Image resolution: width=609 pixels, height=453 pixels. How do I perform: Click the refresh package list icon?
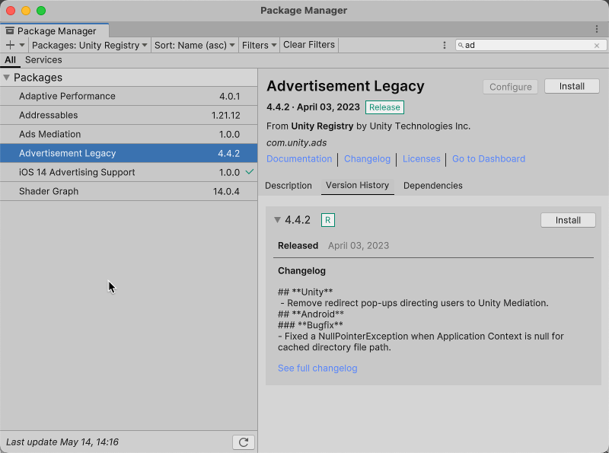[x=244, y=442]
